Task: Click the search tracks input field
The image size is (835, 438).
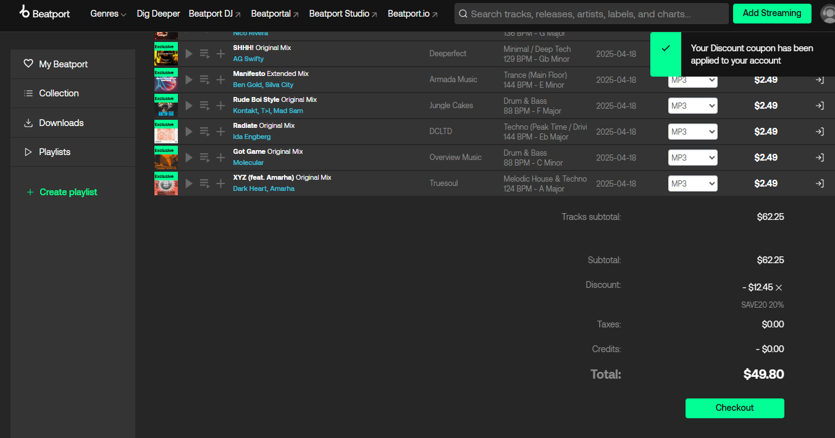Action: click(x=591, y=13)
